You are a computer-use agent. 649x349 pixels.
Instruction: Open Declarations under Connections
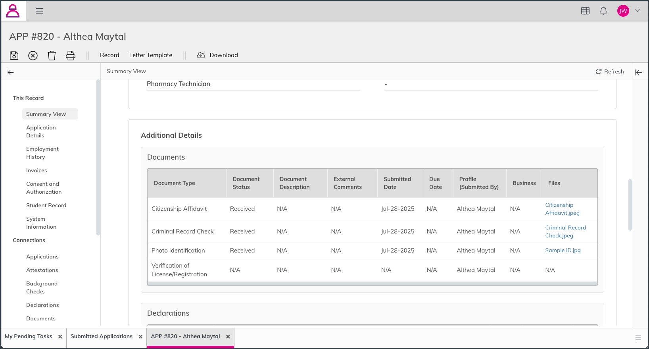click(x=42, y=305)
